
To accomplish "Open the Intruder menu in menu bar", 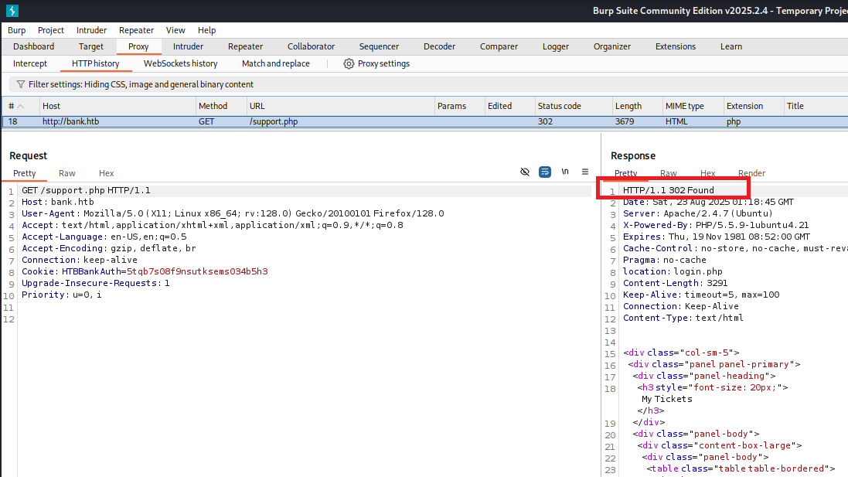I will 91,30.
